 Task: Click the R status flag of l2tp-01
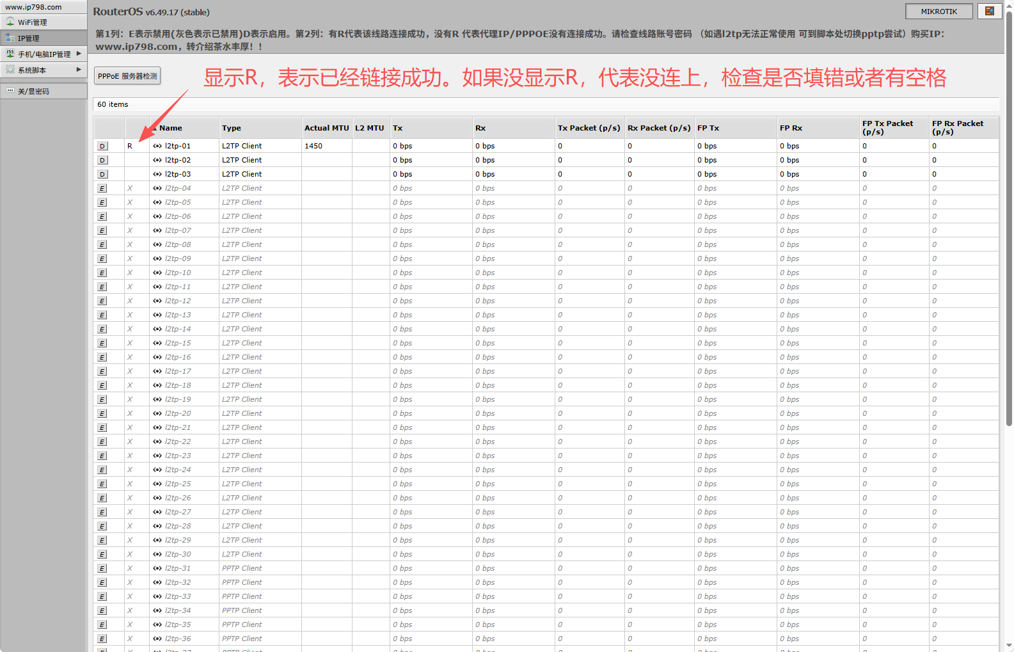130,146
